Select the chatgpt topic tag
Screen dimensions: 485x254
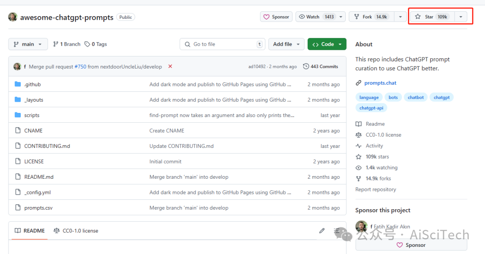pyautogui.click(x=441, y=97)
